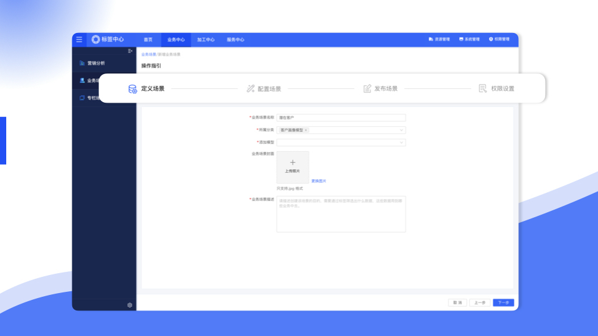This screenshot has width=598, height=336.
Task: Open 系统管理 in the top bar
Action: coord(470,39)
